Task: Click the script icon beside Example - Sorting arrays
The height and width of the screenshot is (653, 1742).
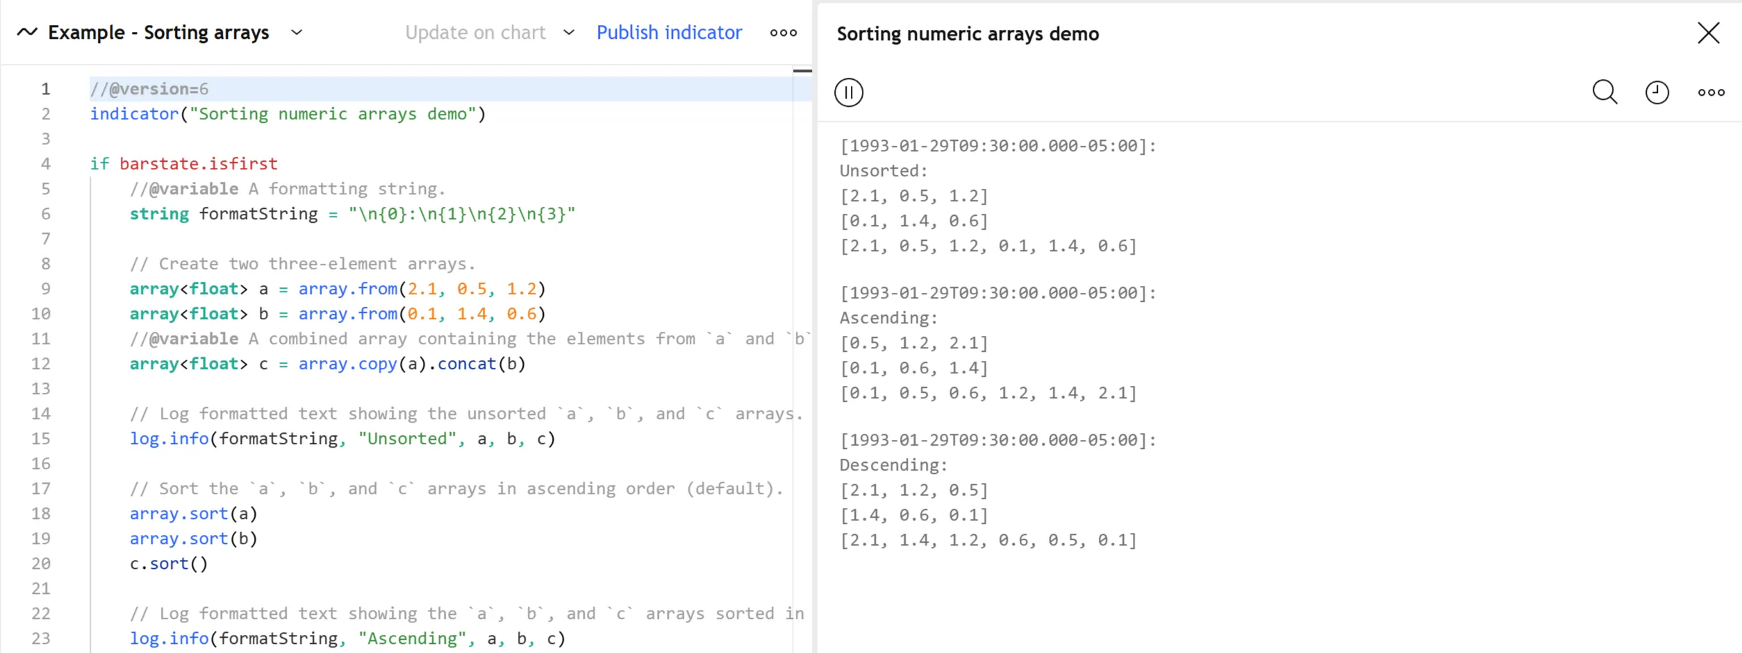Action: 27,33
